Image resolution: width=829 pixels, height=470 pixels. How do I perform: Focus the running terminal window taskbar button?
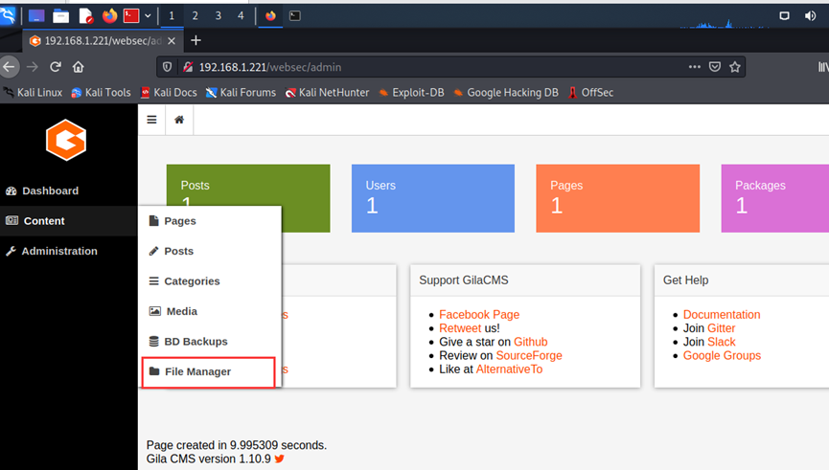pyautogui.click(x=295, y=16)
